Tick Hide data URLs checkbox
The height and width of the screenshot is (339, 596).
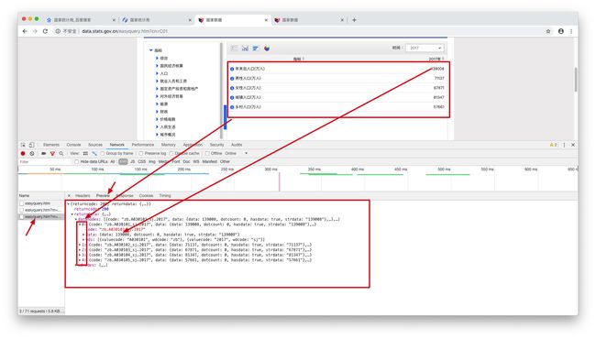[77, 162]
